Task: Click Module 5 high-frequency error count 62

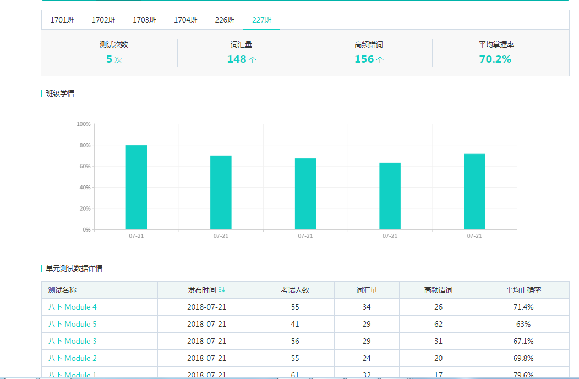Action: (438, 324)
